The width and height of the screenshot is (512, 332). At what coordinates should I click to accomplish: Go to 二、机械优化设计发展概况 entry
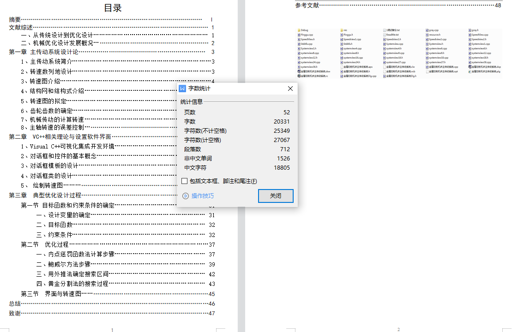point(118,43)
